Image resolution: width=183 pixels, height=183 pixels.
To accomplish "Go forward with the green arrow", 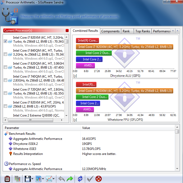I will point(70,179).
